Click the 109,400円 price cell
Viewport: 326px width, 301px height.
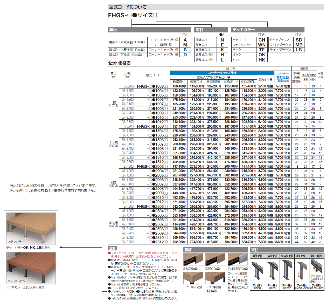pos(179,86)
